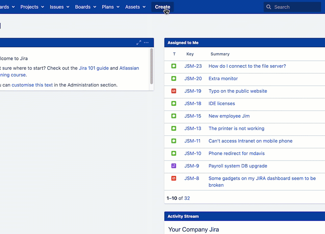Open the 'IDE licenses' issue
Screen dimensions: 325x234
222,104
